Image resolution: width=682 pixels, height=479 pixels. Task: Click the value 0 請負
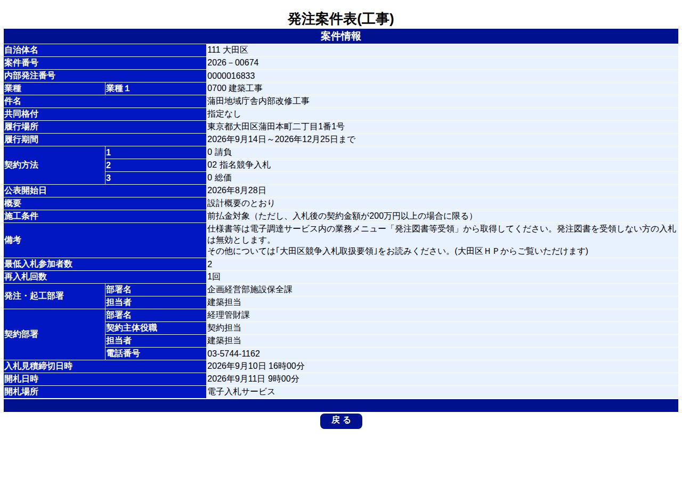pos(220,152)
